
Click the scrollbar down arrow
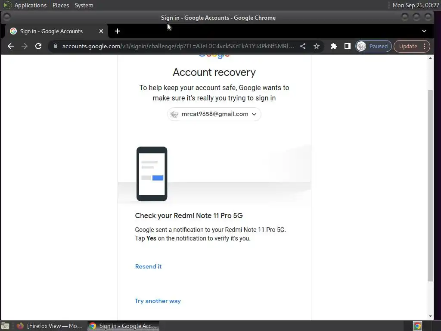point(430,316)
